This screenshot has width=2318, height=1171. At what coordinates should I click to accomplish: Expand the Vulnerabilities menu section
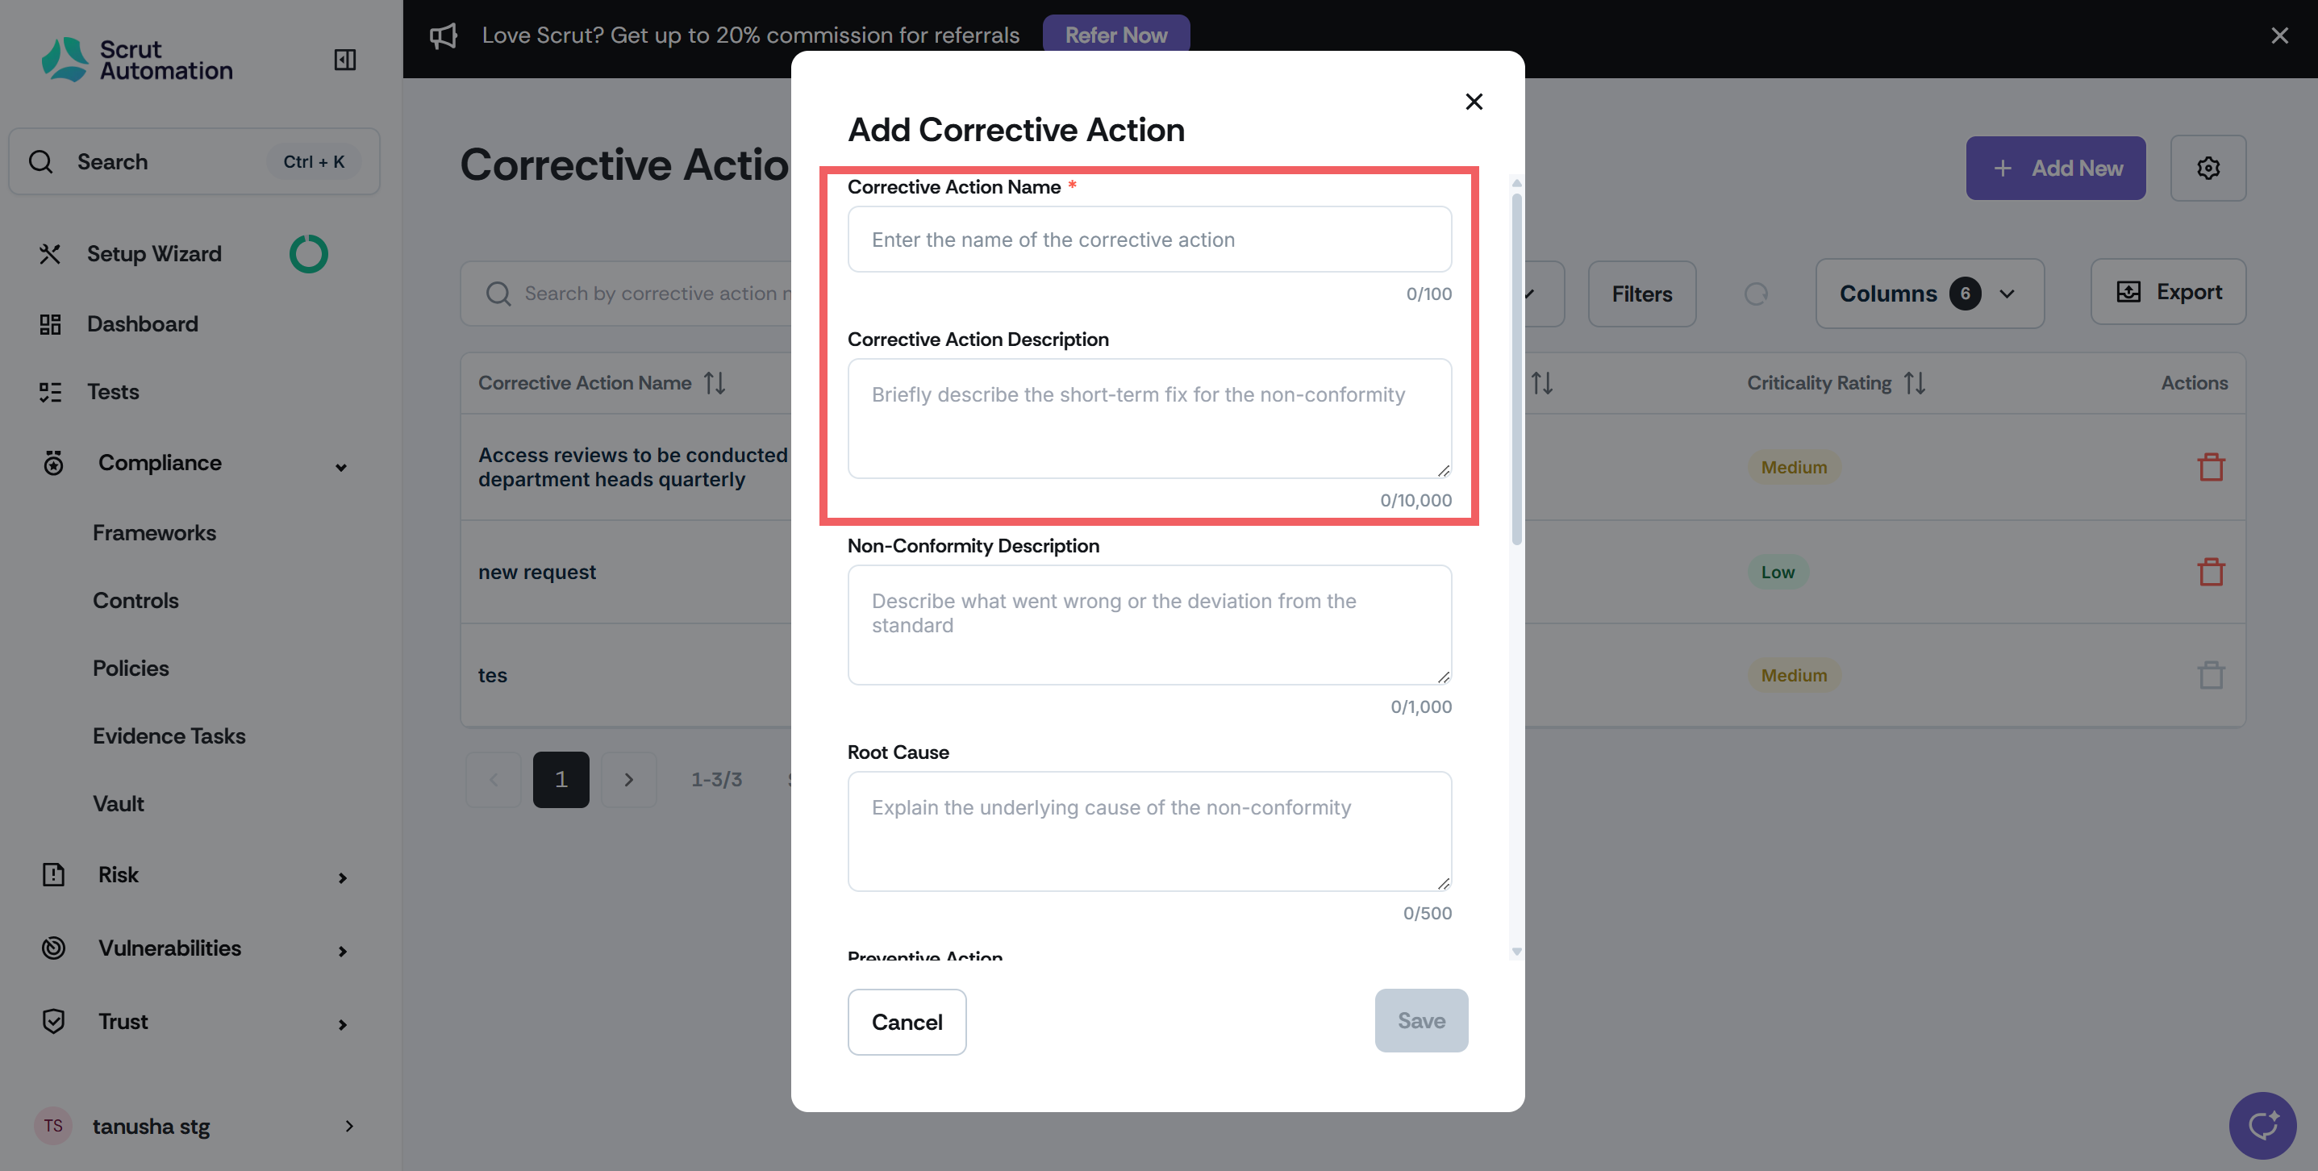pyautogui.click(x=342, y=951)
